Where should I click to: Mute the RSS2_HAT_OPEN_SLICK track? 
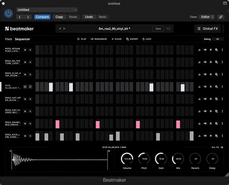tap(25, 99)
